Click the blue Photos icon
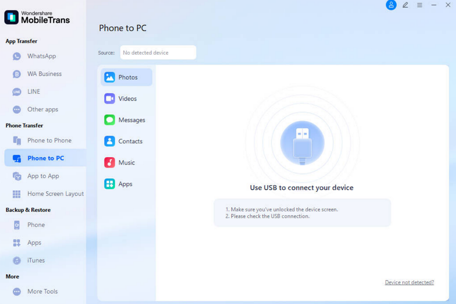Image resolution: width=456 pixels, height=304 pixels. [x=109, y=77]
